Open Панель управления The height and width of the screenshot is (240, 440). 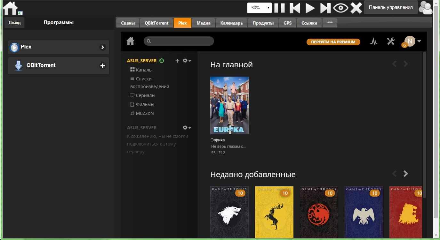(390, 7)
